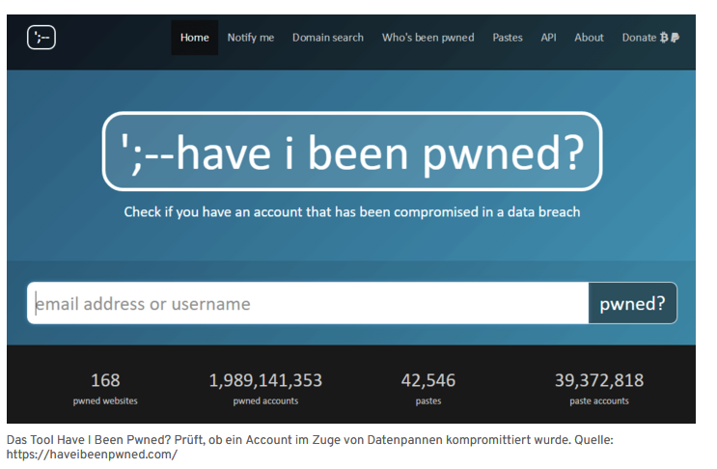Click the ';--have i been pwned? banner
The height and width of the screenshot is (469, 717).
click(352, 152)
